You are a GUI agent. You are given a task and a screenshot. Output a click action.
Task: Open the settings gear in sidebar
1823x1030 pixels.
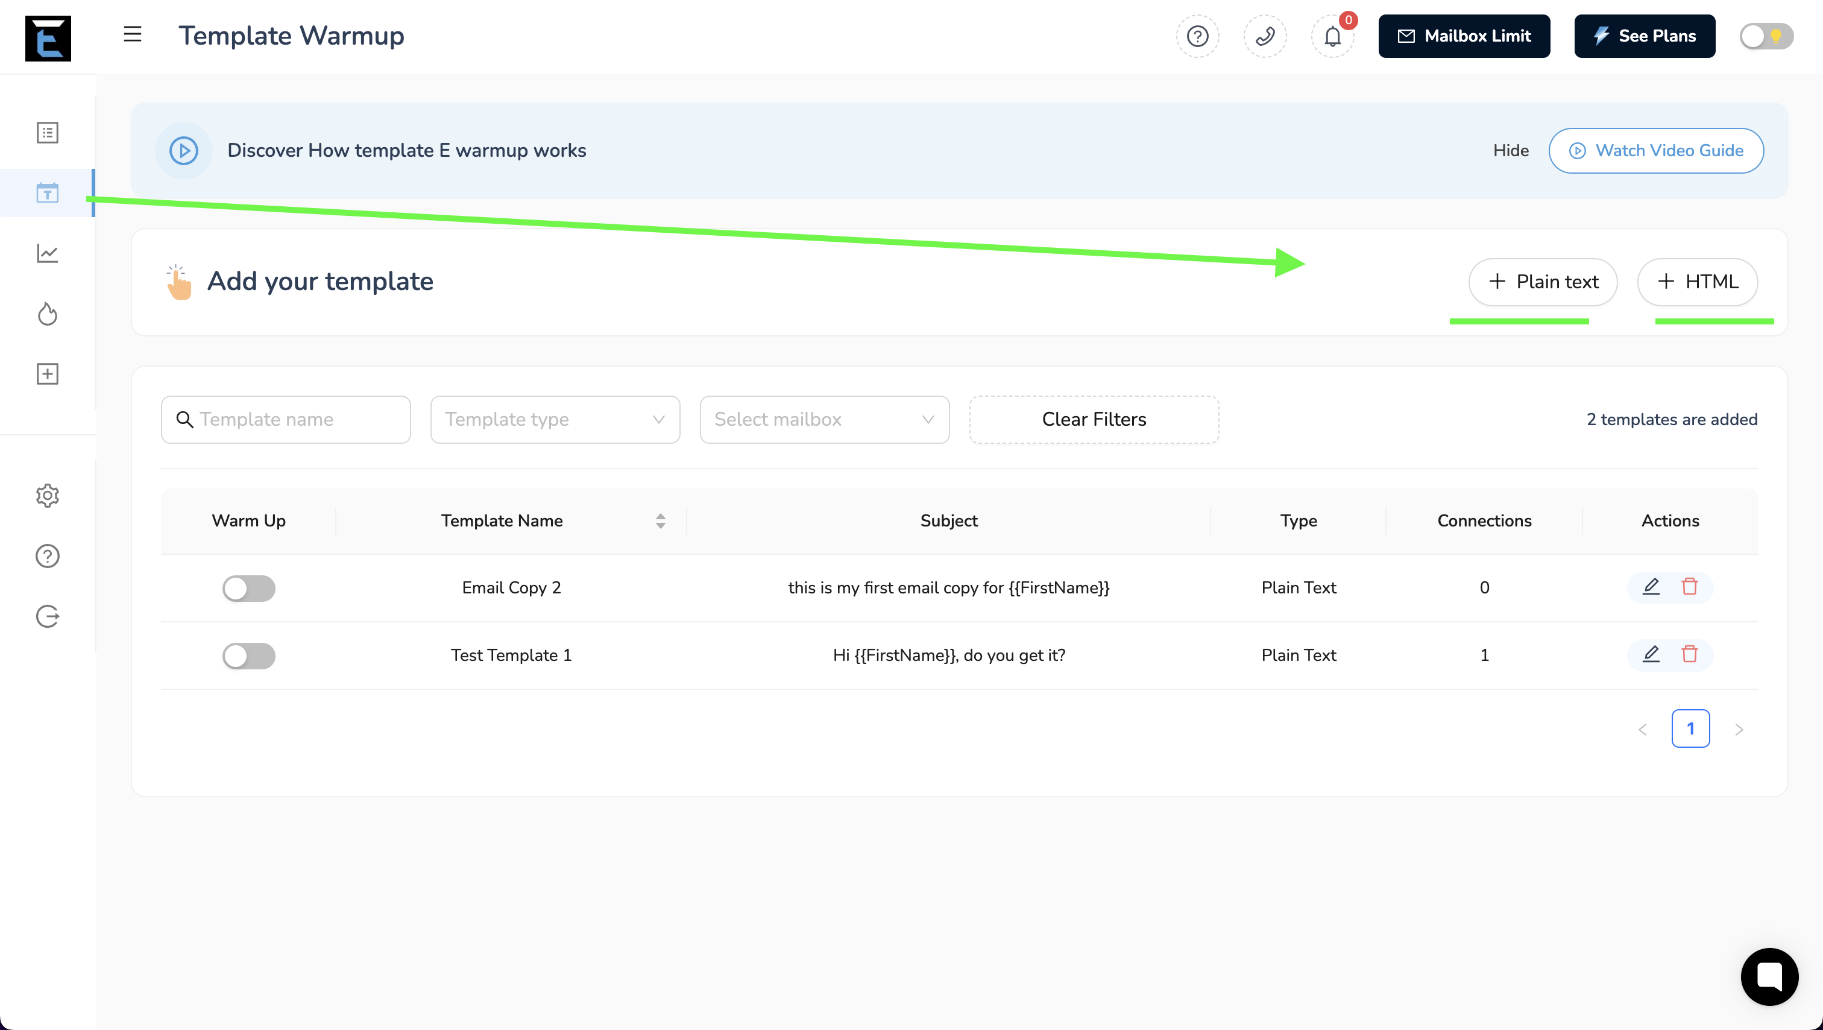48,496
